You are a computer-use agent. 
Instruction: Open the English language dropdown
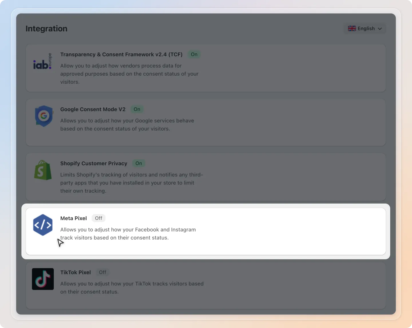point(365,29)
